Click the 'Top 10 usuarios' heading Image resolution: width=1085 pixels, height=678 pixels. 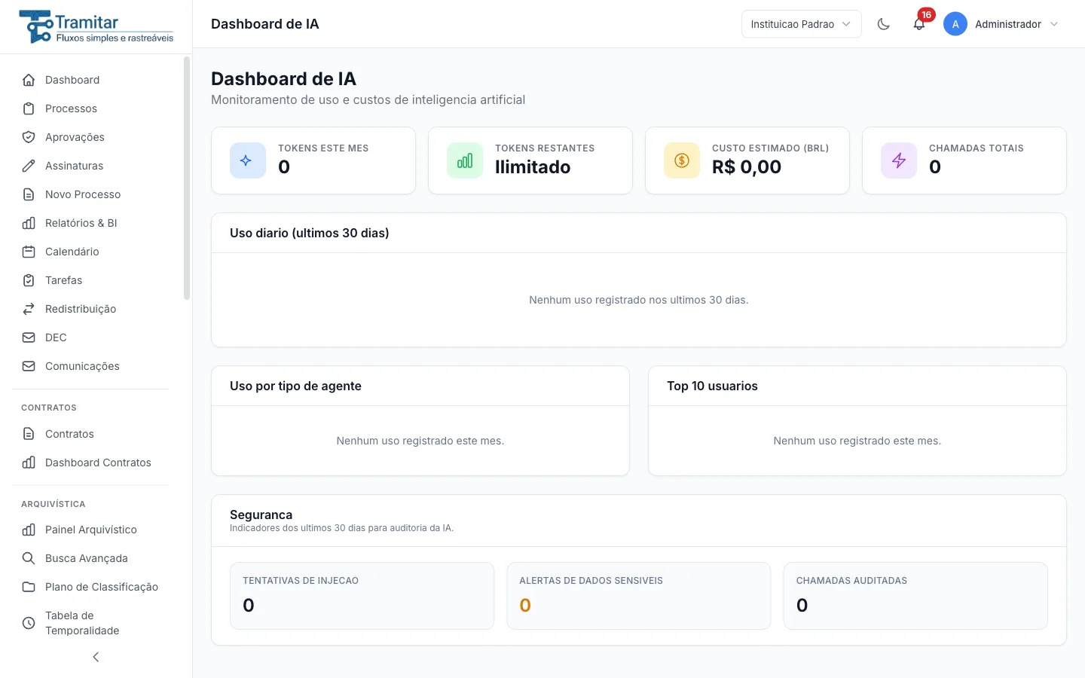[x=712, y=386]
